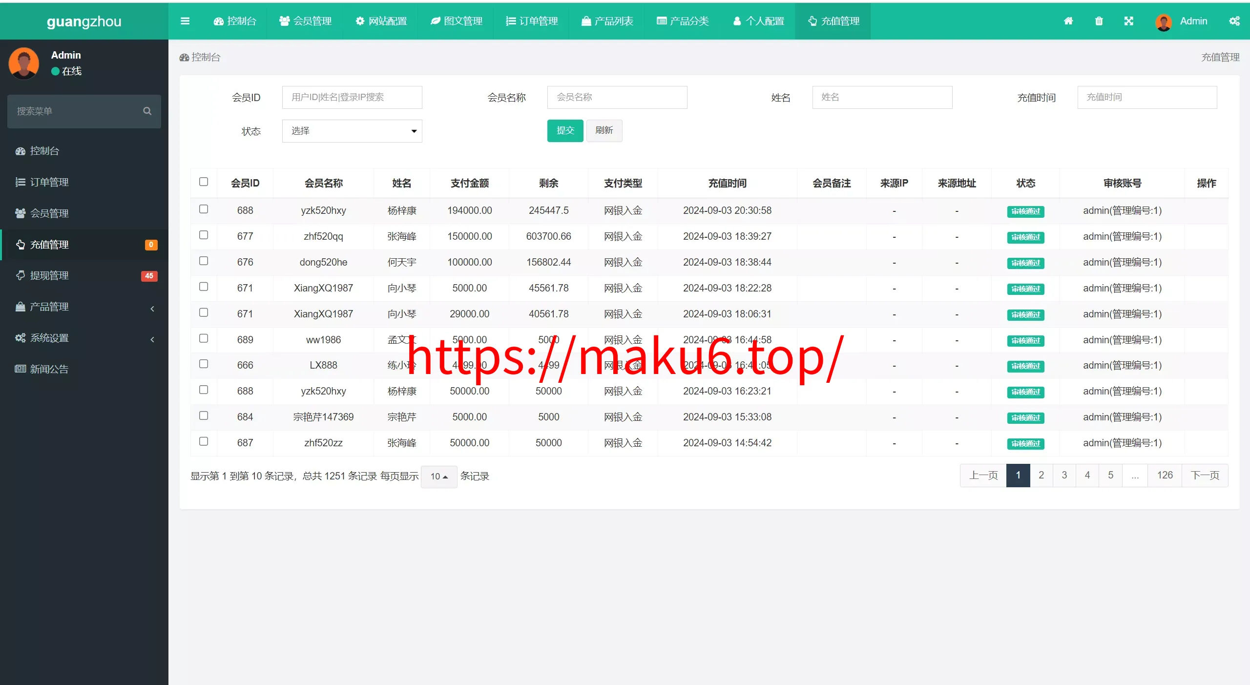Click the sidebar Admin profile picture
The image size is (1250, 685).
[x=23, y=63]
